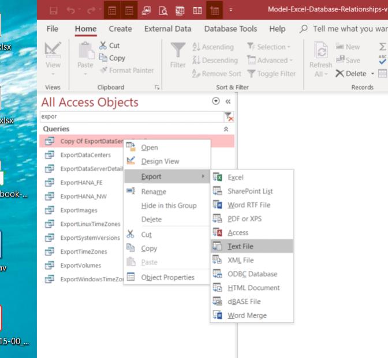Open the All Access Objects navigation menu arrow
Image resolution: width=388 pixels, height=358 pixels.
216,101
